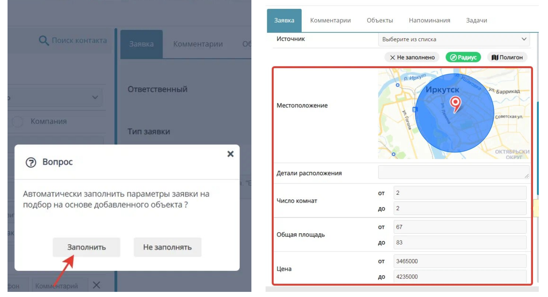548x297 pixels.
Task: Select the Не заполнено location option
Action: [412, 57]
